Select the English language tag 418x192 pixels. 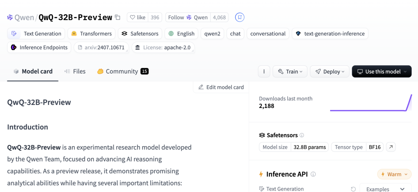coord(181,34)
